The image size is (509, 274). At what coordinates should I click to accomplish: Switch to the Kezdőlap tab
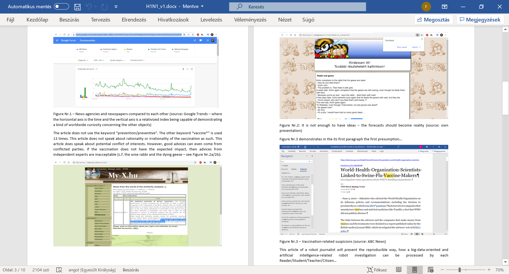[x=37, y=20]
